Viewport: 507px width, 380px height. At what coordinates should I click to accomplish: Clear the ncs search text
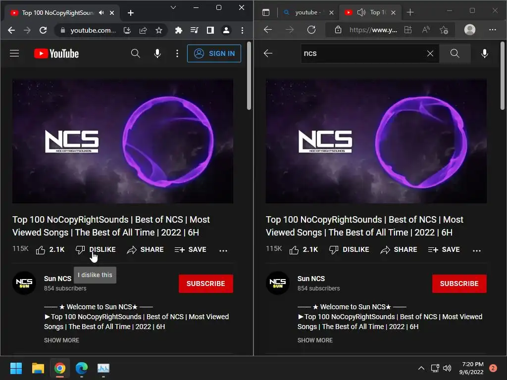[x=430, y=53]
